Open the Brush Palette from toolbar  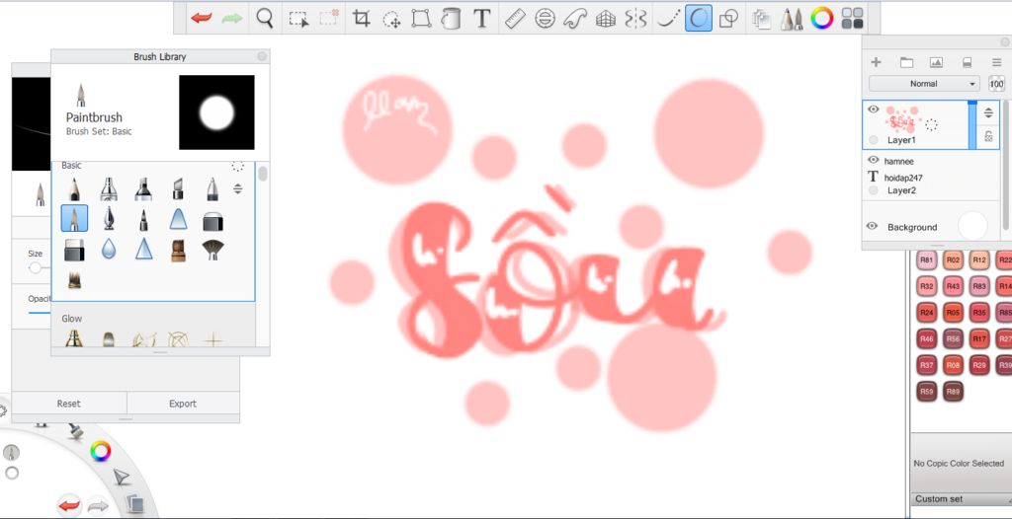(x=792, y=18)
